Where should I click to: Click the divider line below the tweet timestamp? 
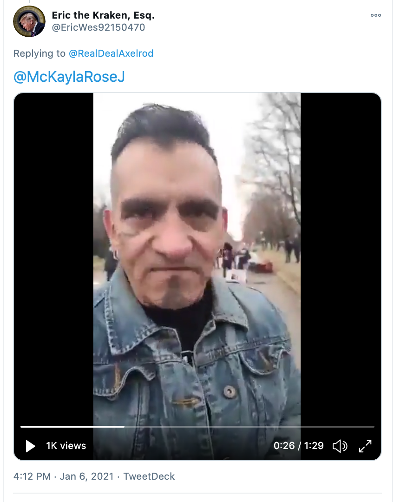click(197, 493)
